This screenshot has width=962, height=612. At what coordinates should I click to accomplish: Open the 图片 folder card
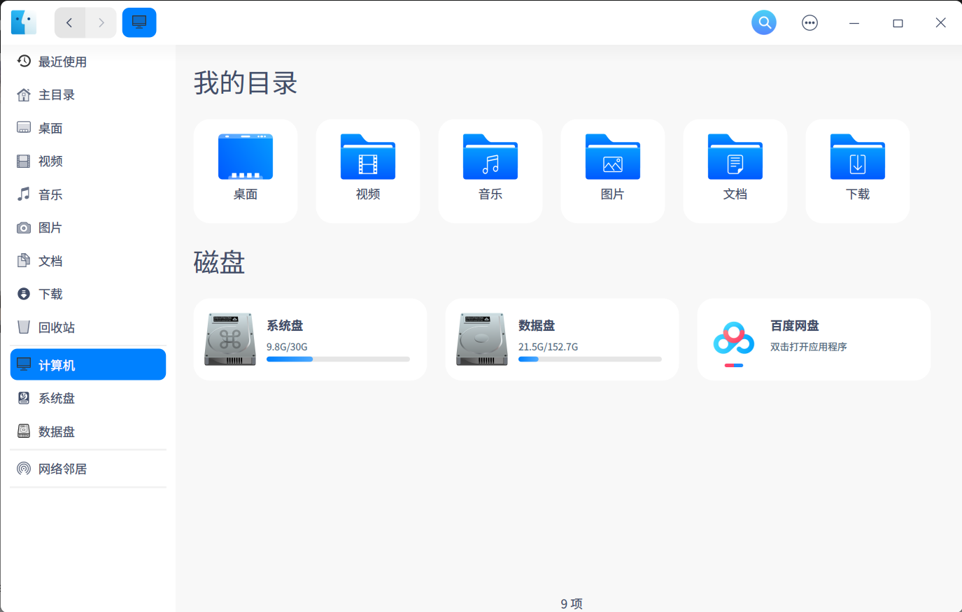coord(612,170)
